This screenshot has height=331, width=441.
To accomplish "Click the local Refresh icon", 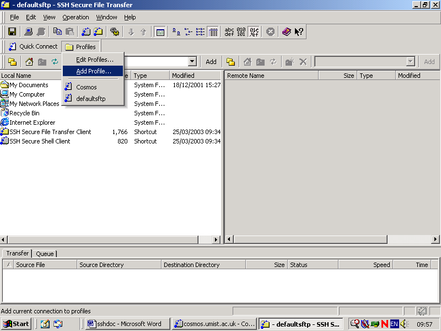I will (x=55, y=62).
